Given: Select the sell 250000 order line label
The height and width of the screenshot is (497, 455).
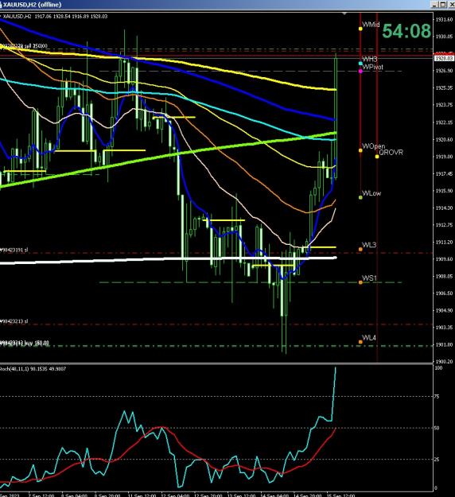Looking at the screenshot, I should pos(24,46).
